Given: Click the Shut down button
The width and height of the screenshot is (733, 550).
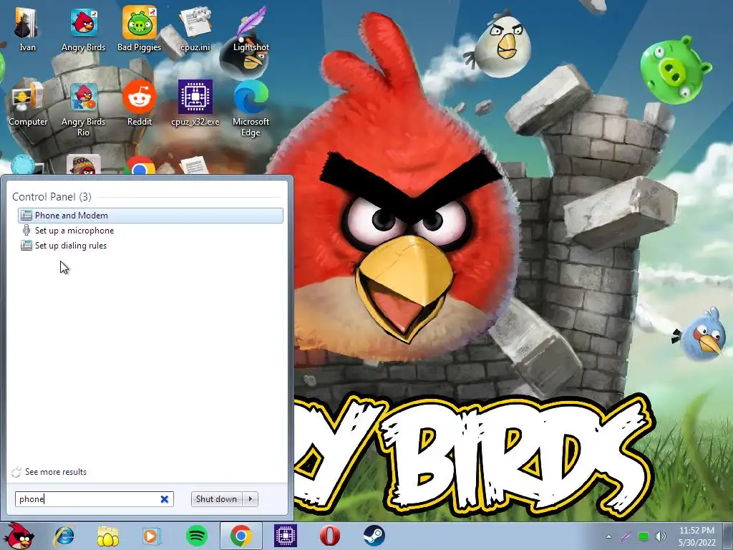Looking at the screenshot, I should pyautogui.click(x=217, y=499).
